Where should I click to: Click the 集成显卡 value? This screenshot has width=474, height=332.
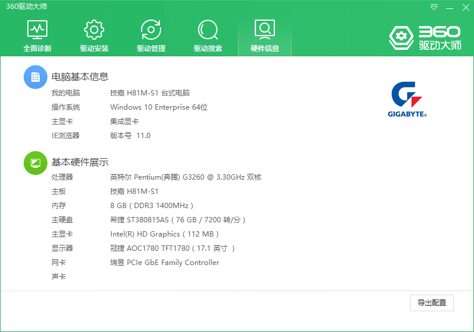point(124,122)
